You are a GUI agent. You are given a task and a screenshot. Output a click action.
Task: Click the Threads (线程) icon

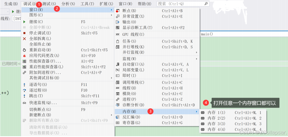click(x=118, y=88)
